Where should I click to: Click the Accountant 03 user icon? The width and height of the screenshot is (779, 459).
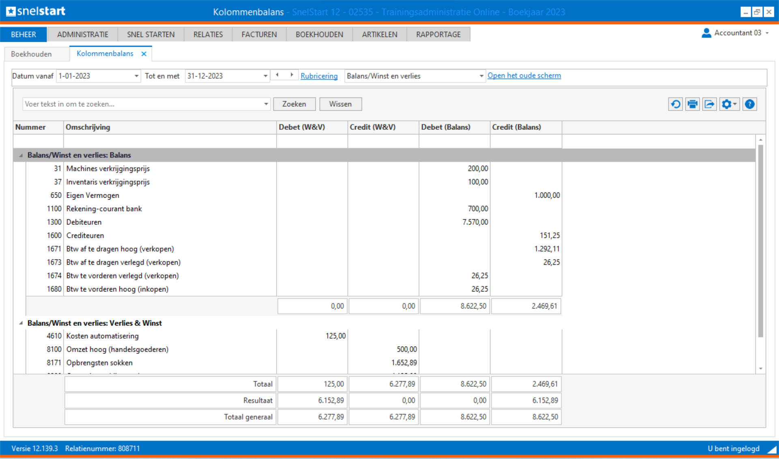tap(706, 33)
